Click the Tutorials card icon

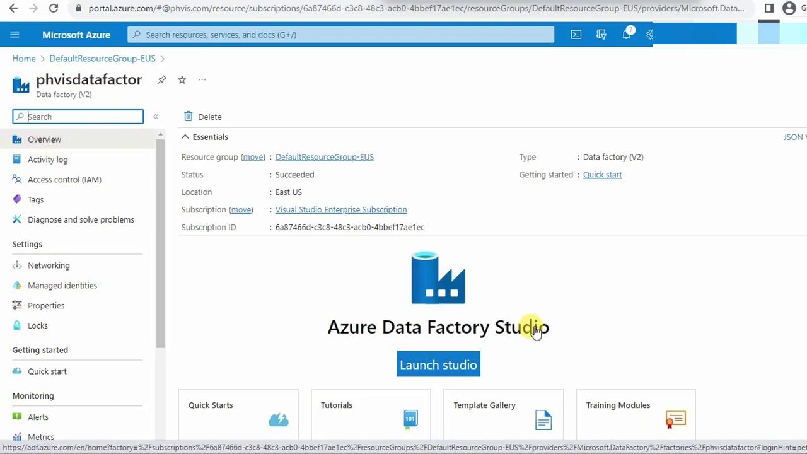click(410, 419)
